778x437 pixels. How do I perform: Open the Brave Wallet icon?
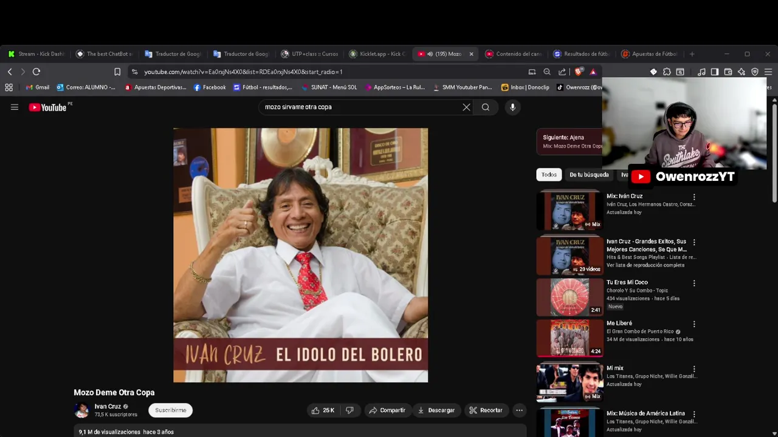click(728, 72)
